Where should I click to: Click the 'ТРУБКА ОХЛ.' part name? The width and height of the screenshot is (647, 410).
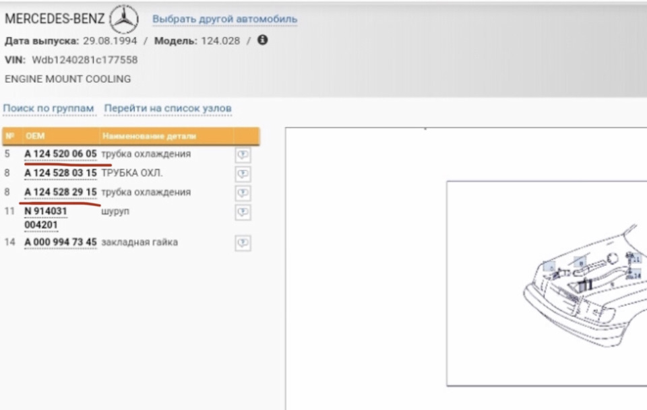(132, 173)
